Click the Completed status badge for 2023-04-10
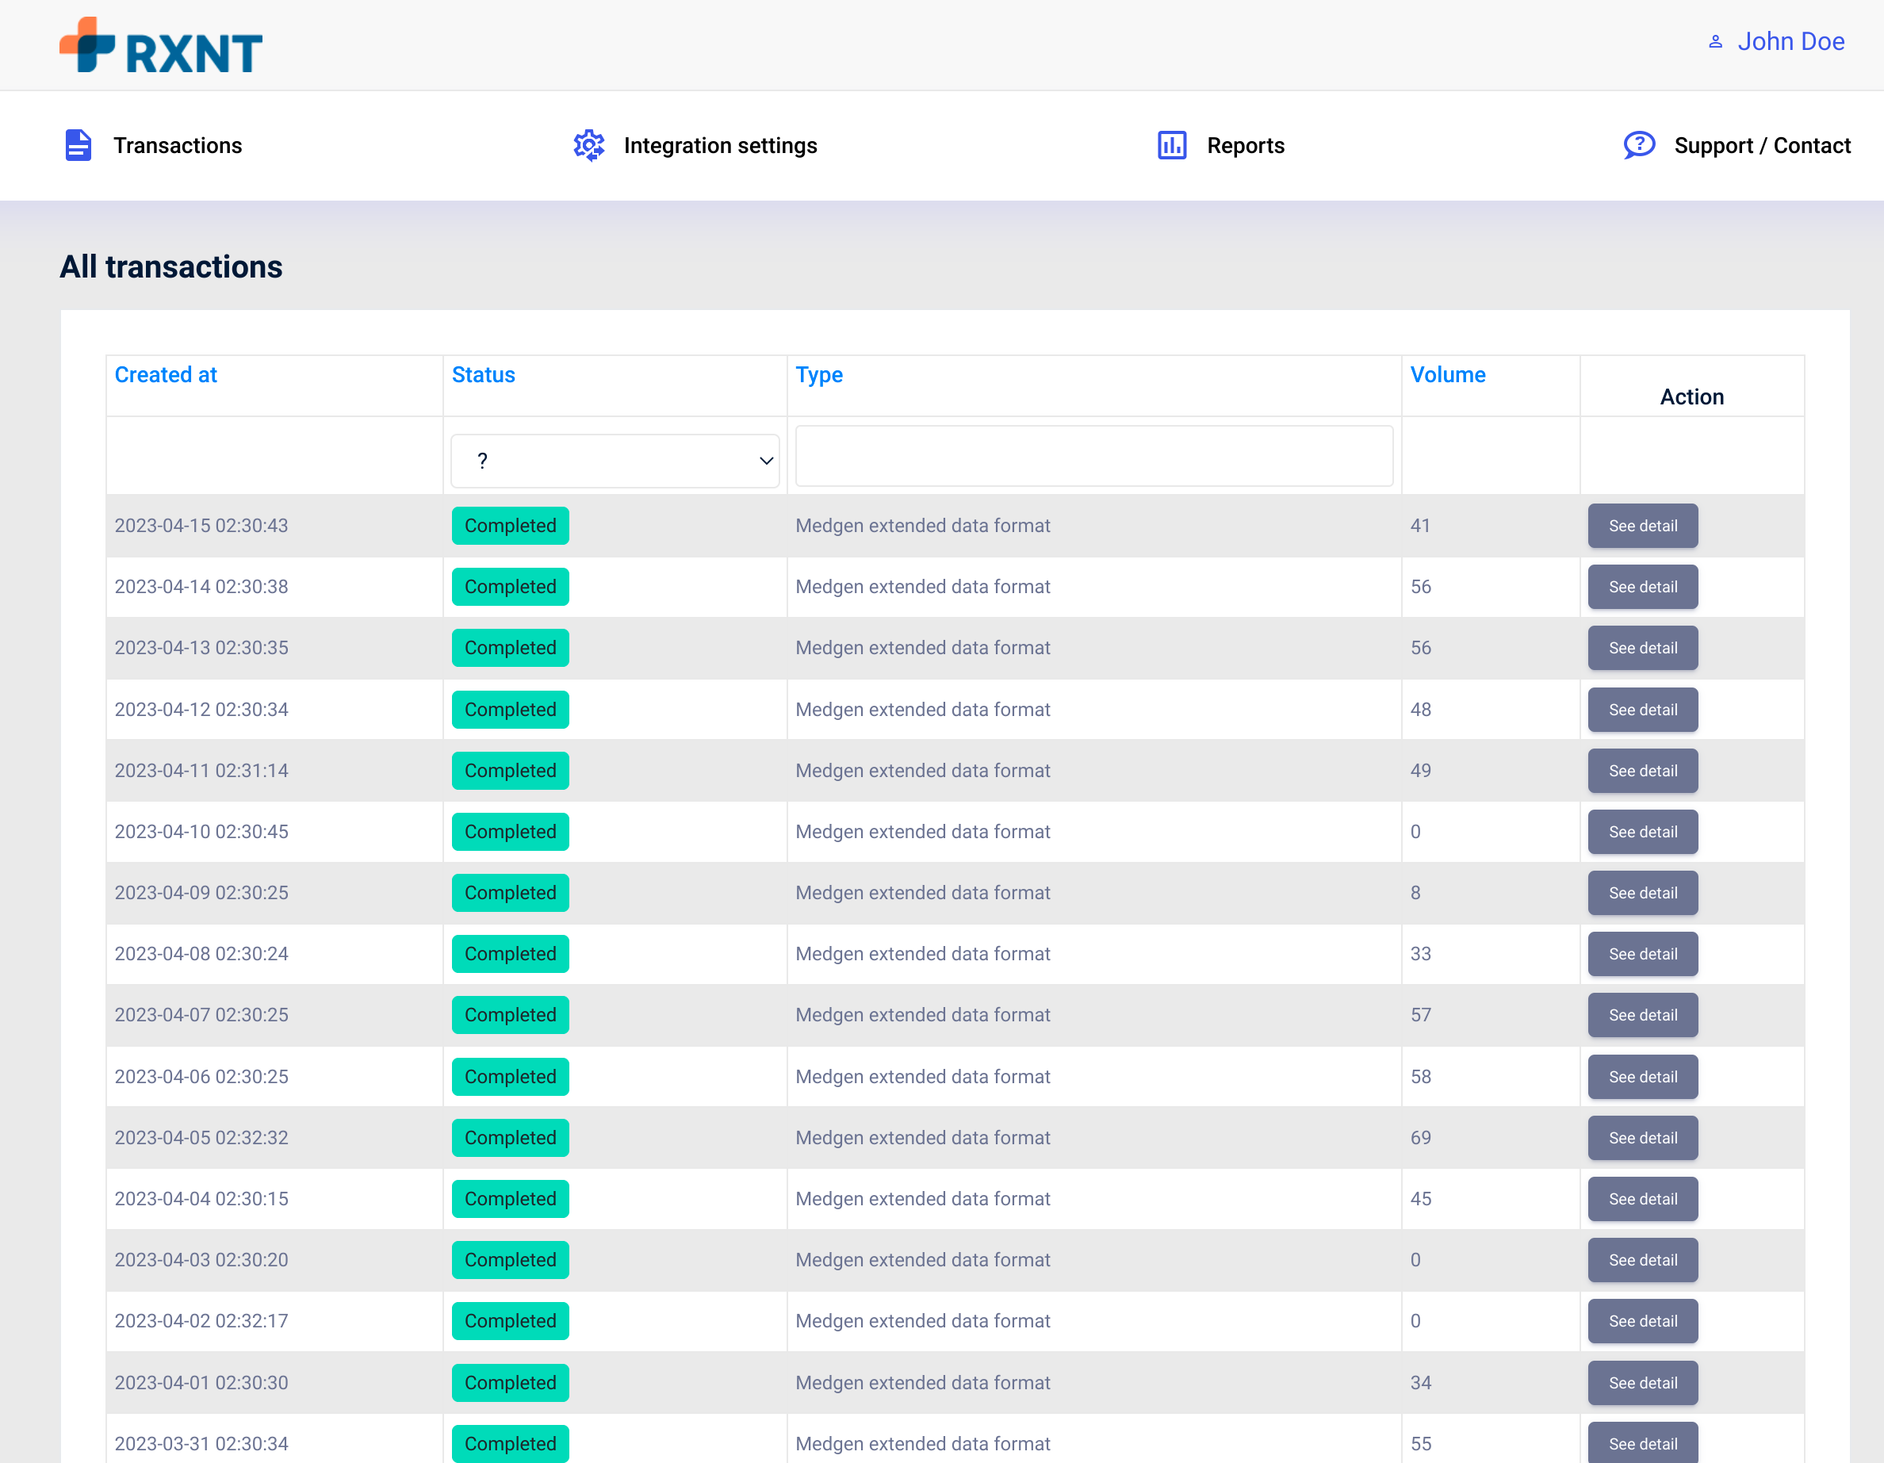This screenshot has width=1884, height=1463. point(510,832)
